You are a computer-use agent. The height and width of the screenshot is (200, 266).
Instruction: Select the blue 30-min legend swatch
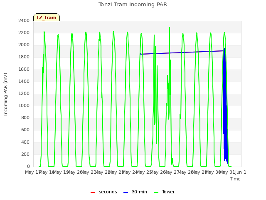click(x=126, y=192)
